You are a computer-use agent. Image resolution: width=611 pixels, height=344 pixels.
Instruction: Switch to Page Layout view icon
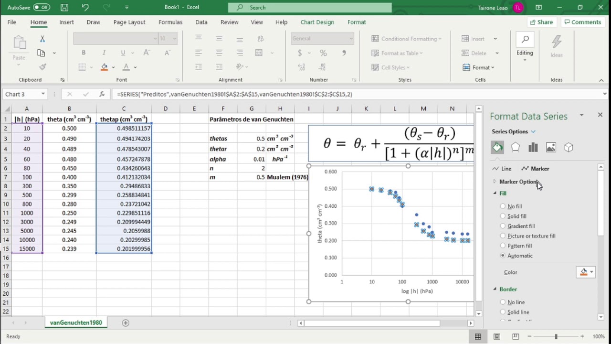496,336
